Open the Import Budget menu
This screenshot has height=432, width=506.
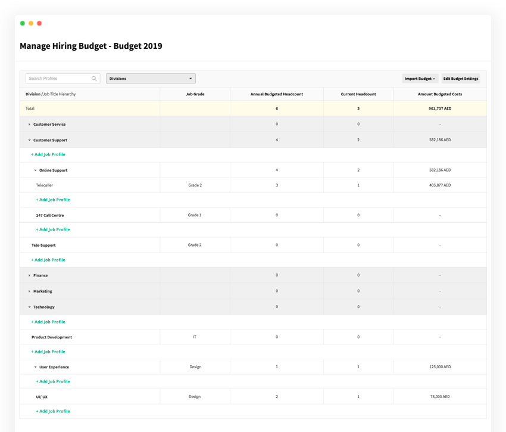point(420,79)
